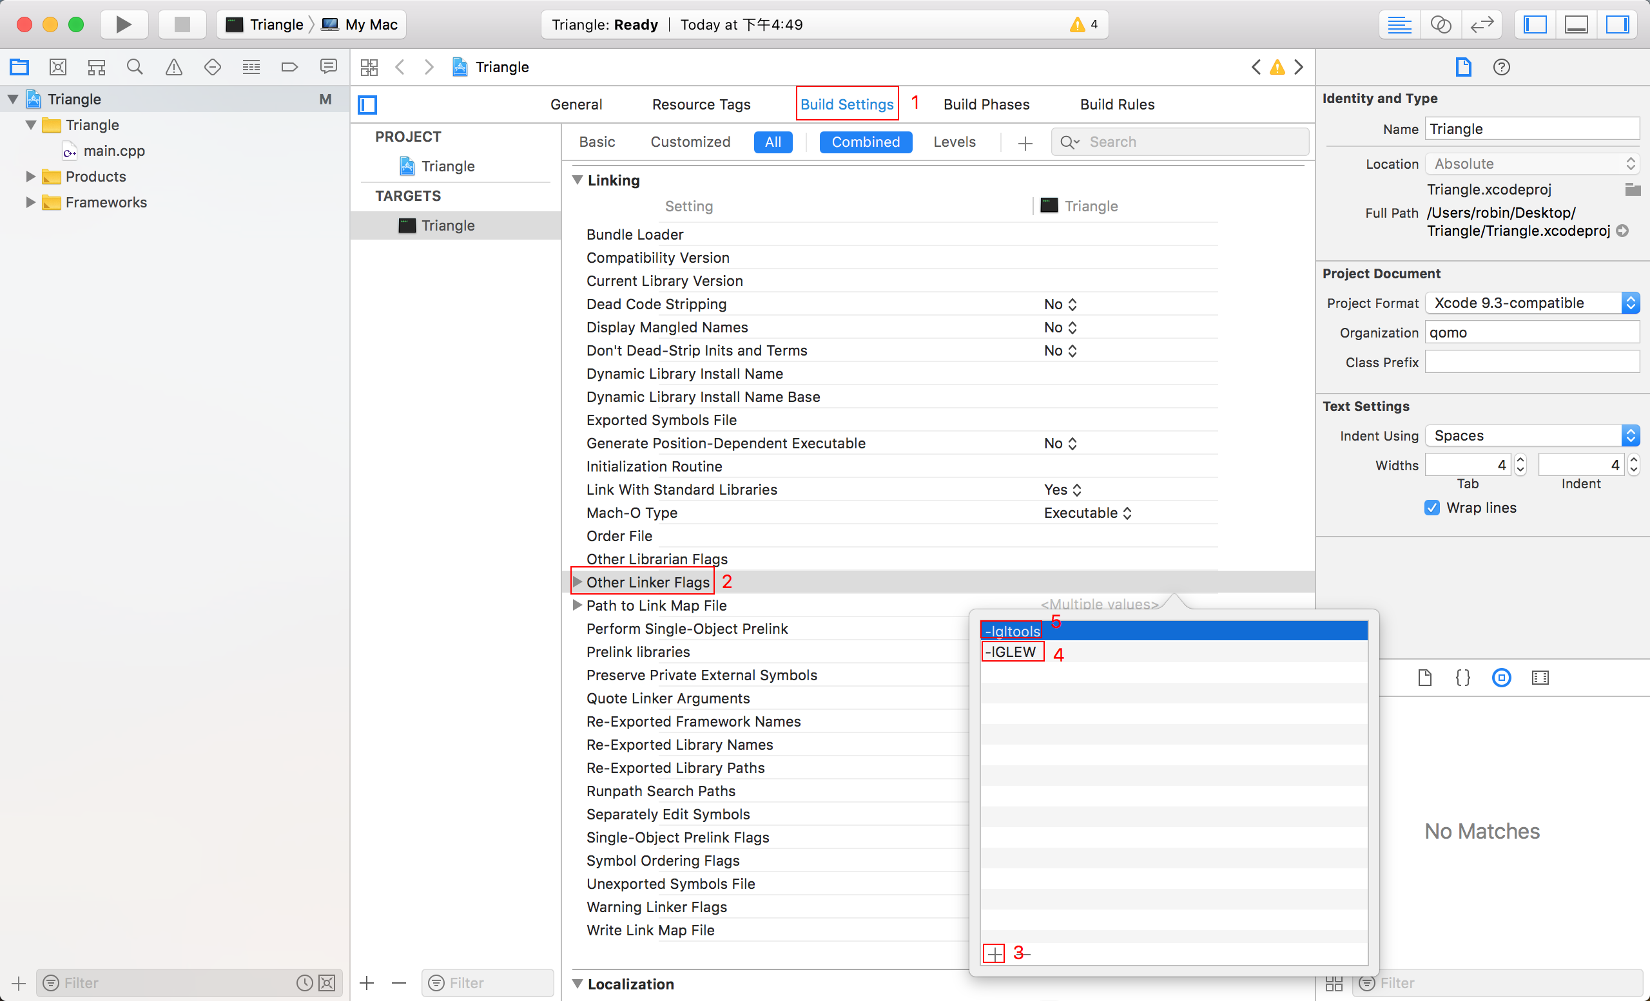Toggle the Wrap lines checkbox
1650x1001 pixels.
1431,507
